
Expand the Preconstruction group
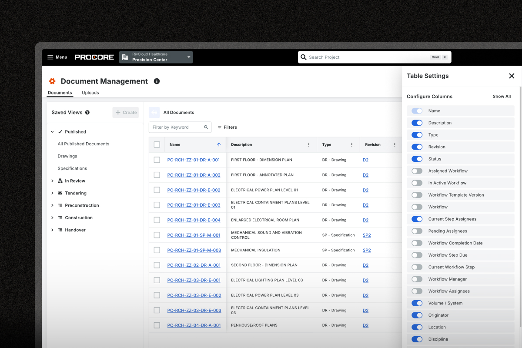(52, 205)
